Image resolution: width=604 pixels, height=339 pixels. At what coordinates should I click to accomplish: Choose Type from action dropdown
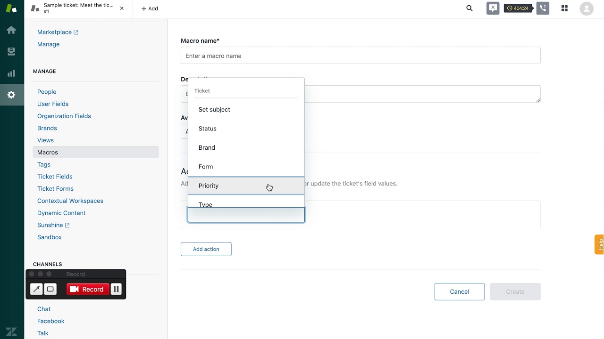tap(246, 202)
